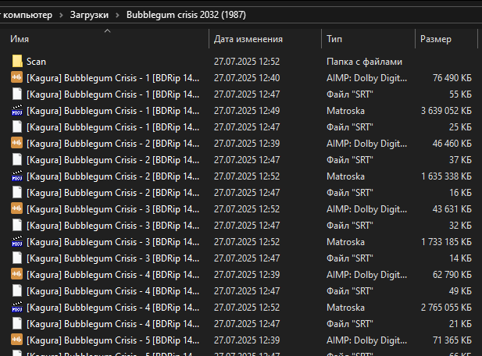Click the AIMP icon of the 43 631 КБ file

[17, 208]
